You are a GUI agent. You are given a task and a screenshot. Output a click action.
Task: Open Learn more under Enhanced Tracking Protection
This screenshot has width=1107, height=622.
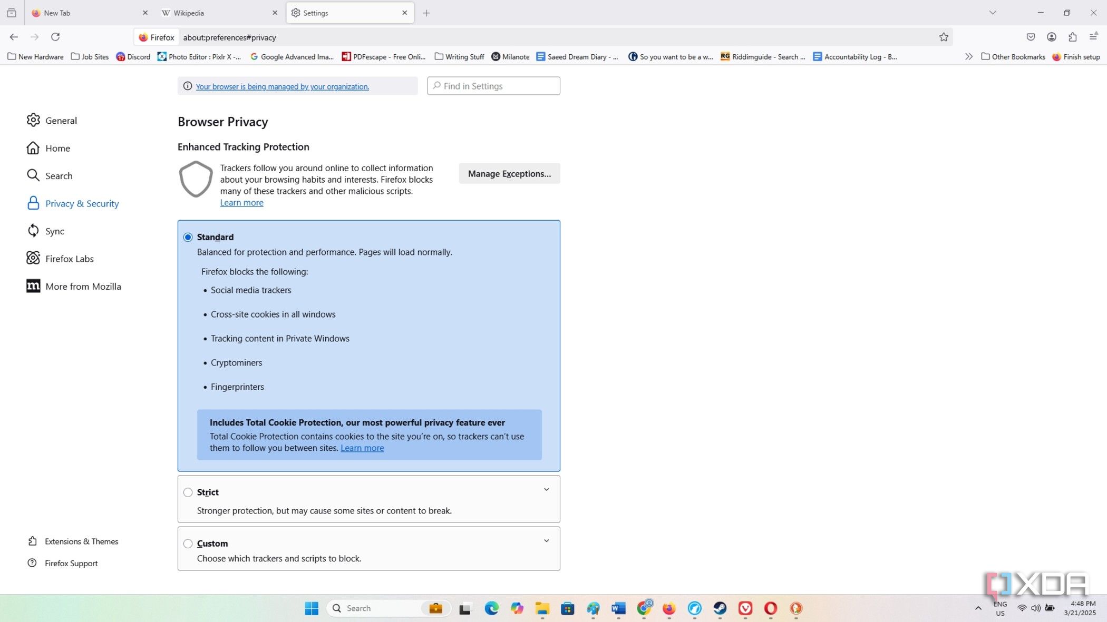click(241, 203)
